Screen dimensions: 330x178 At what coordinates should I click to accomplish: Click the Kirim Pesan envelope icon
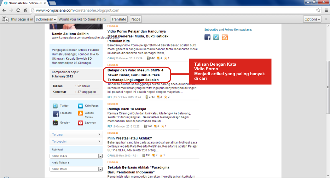click(81, 106)
